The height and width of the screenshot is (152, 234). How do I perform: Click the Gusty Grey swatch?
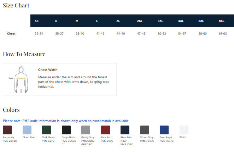(x=86, y=130)
